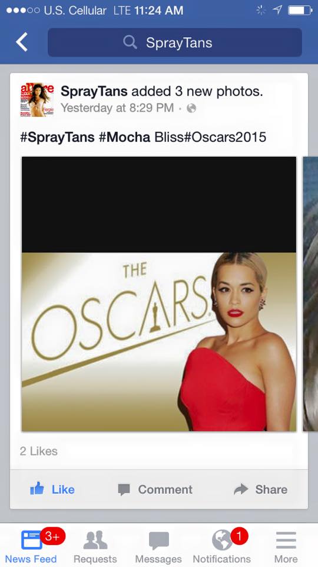Open the #Mocha hashtag
Viewport: 318px width, 567px height.
[x=124, y=137]
